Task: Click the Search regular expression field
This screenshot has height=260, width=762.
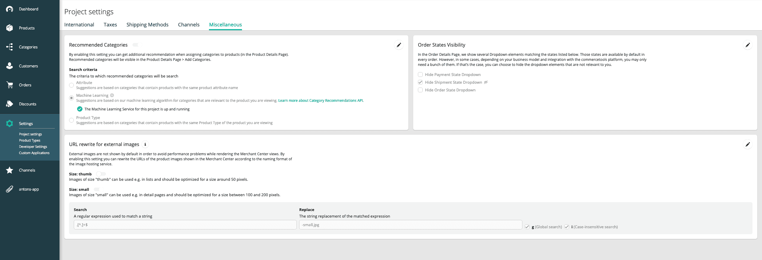Action: click(x=185, y=225)
